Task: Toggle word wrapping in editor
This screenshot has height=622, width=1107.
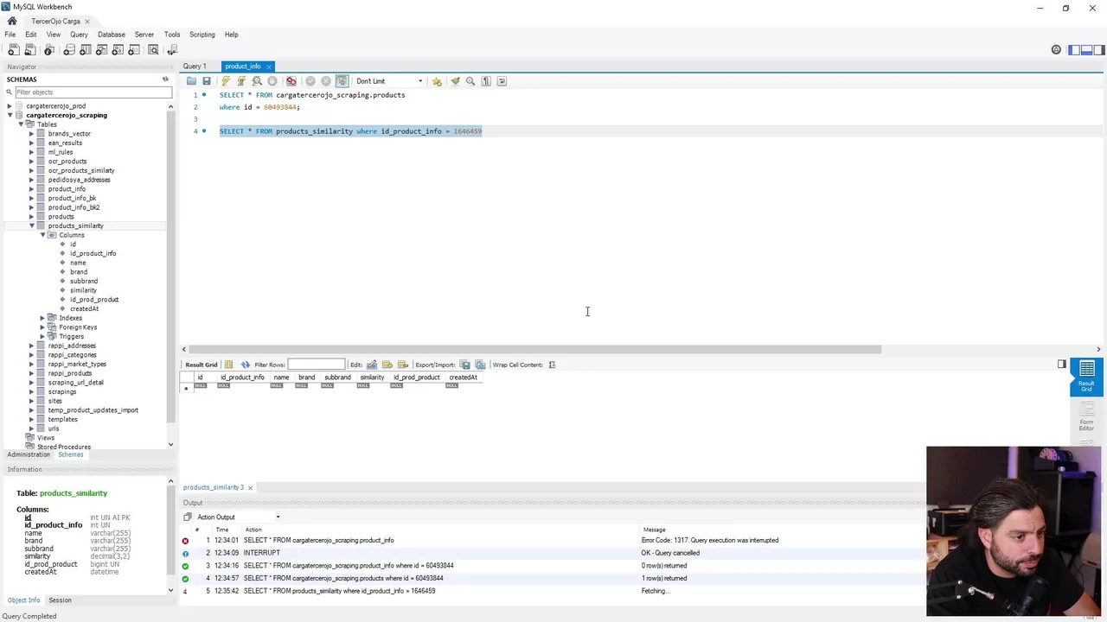Action: (502, 81)
